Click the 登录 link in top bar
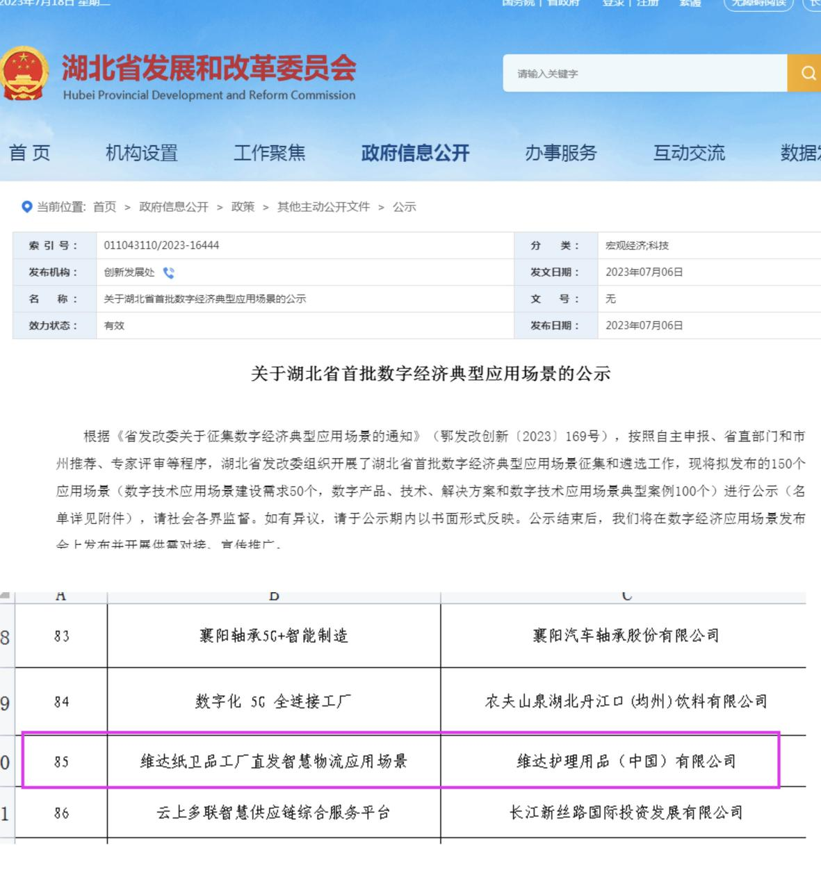Viewport: 821px width, 875px height. pyautogui.click(x=612, y=3)
